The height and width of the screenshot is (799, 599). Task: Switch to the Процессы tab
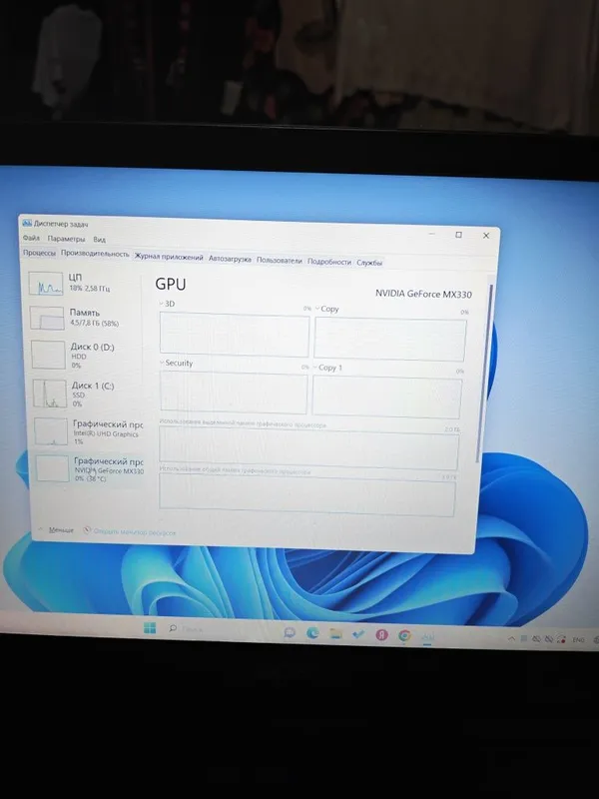point(39,253)
